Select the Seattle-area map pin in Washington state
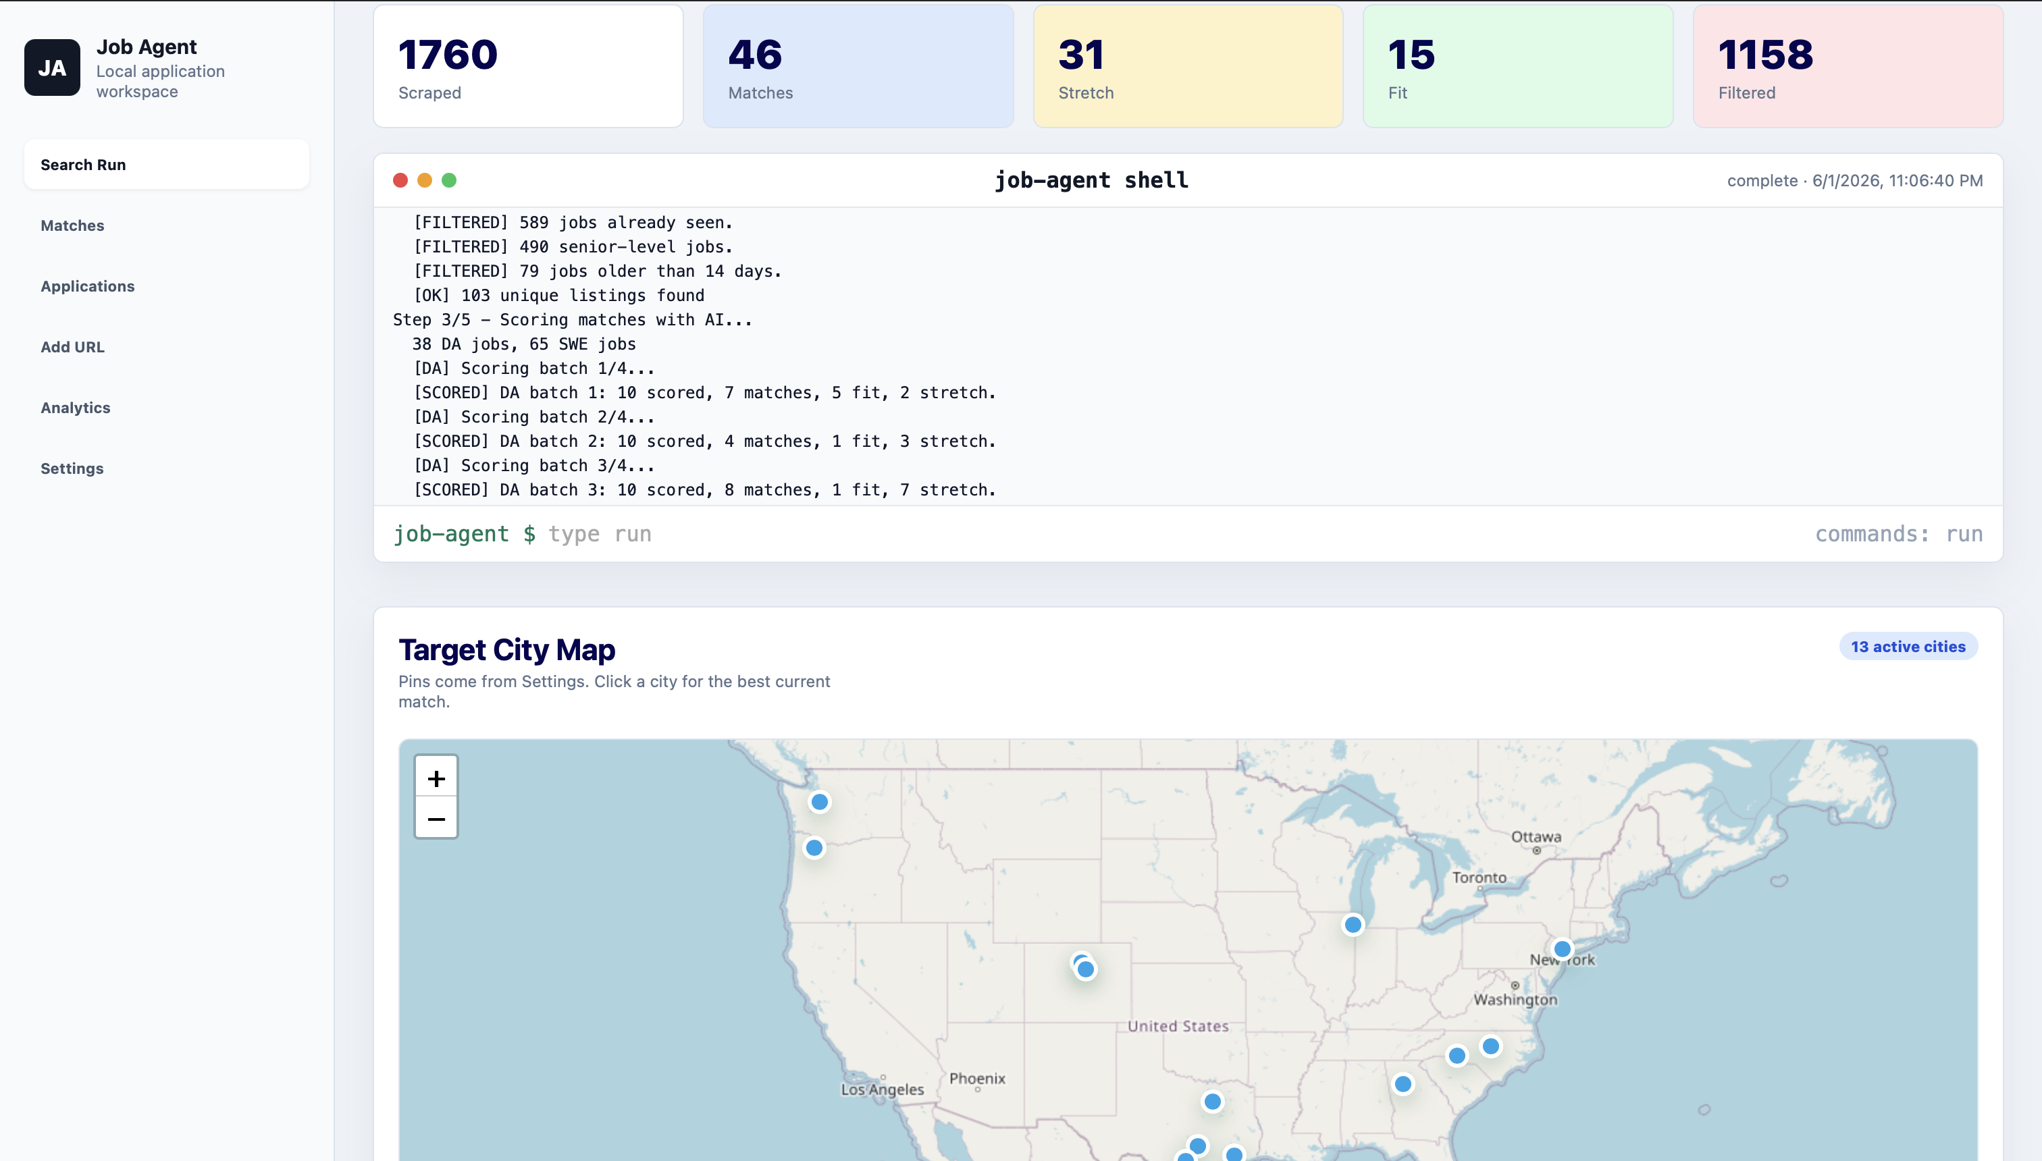The width and height of the screenshot is (2042, 1161). click(x=819, y=802)
